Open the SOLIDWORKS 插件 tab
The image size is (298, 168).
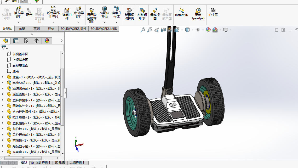coord(73,29)
